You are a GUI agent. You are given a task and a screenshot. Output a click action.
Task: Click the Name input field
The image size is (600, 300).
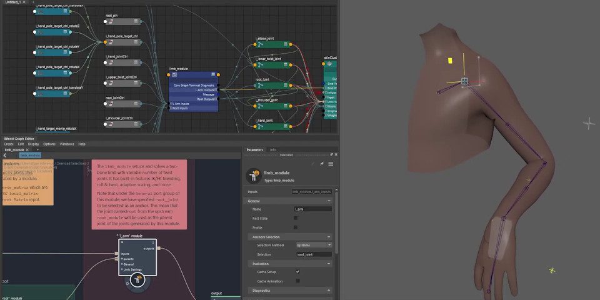[x=312, y=209]
